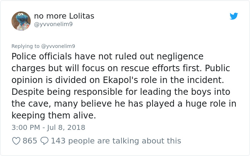Click the phrase 'rescue efforts first'

coord(160,68)
